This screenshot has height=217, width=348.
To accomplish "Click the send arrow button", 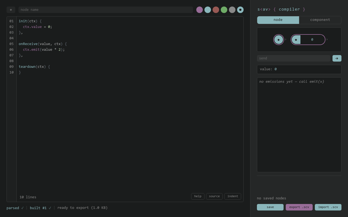I will [337, 58].
